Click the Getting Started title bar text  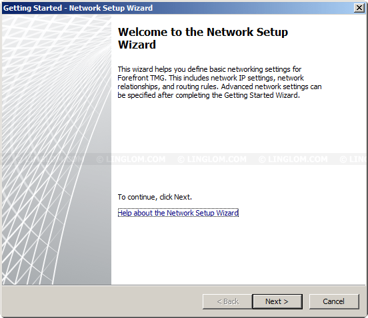(x=33, y=8)
